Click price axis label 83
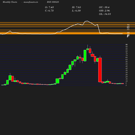Screen dimensions: 135x135 tap(127, 51)
